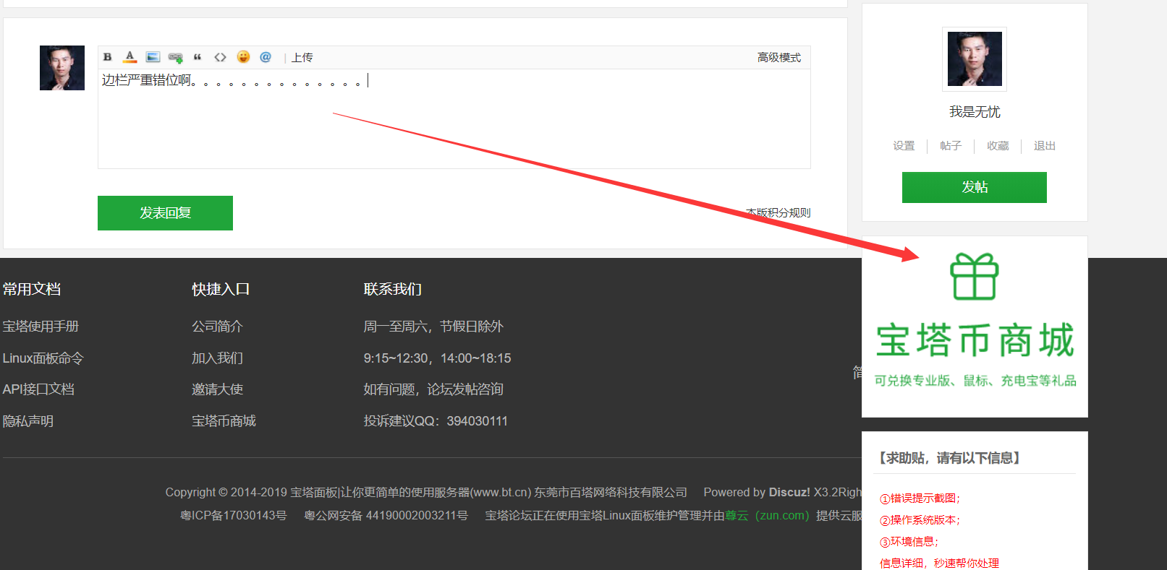
Task: Select 信息详细，秒速帮你处理 text
Action: click(x=939, y=563)
